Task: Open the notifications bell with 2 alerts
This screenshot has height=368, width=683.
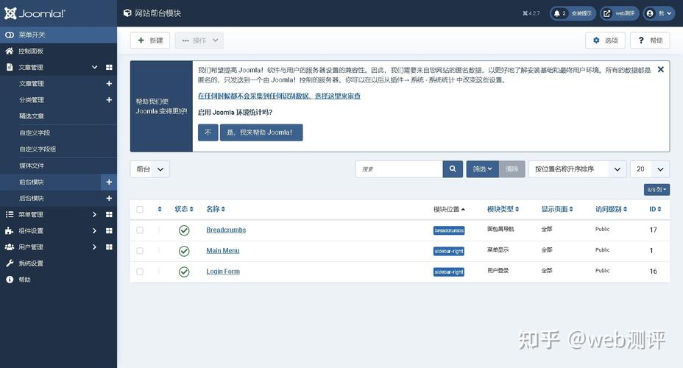Action: pos(573,13)
